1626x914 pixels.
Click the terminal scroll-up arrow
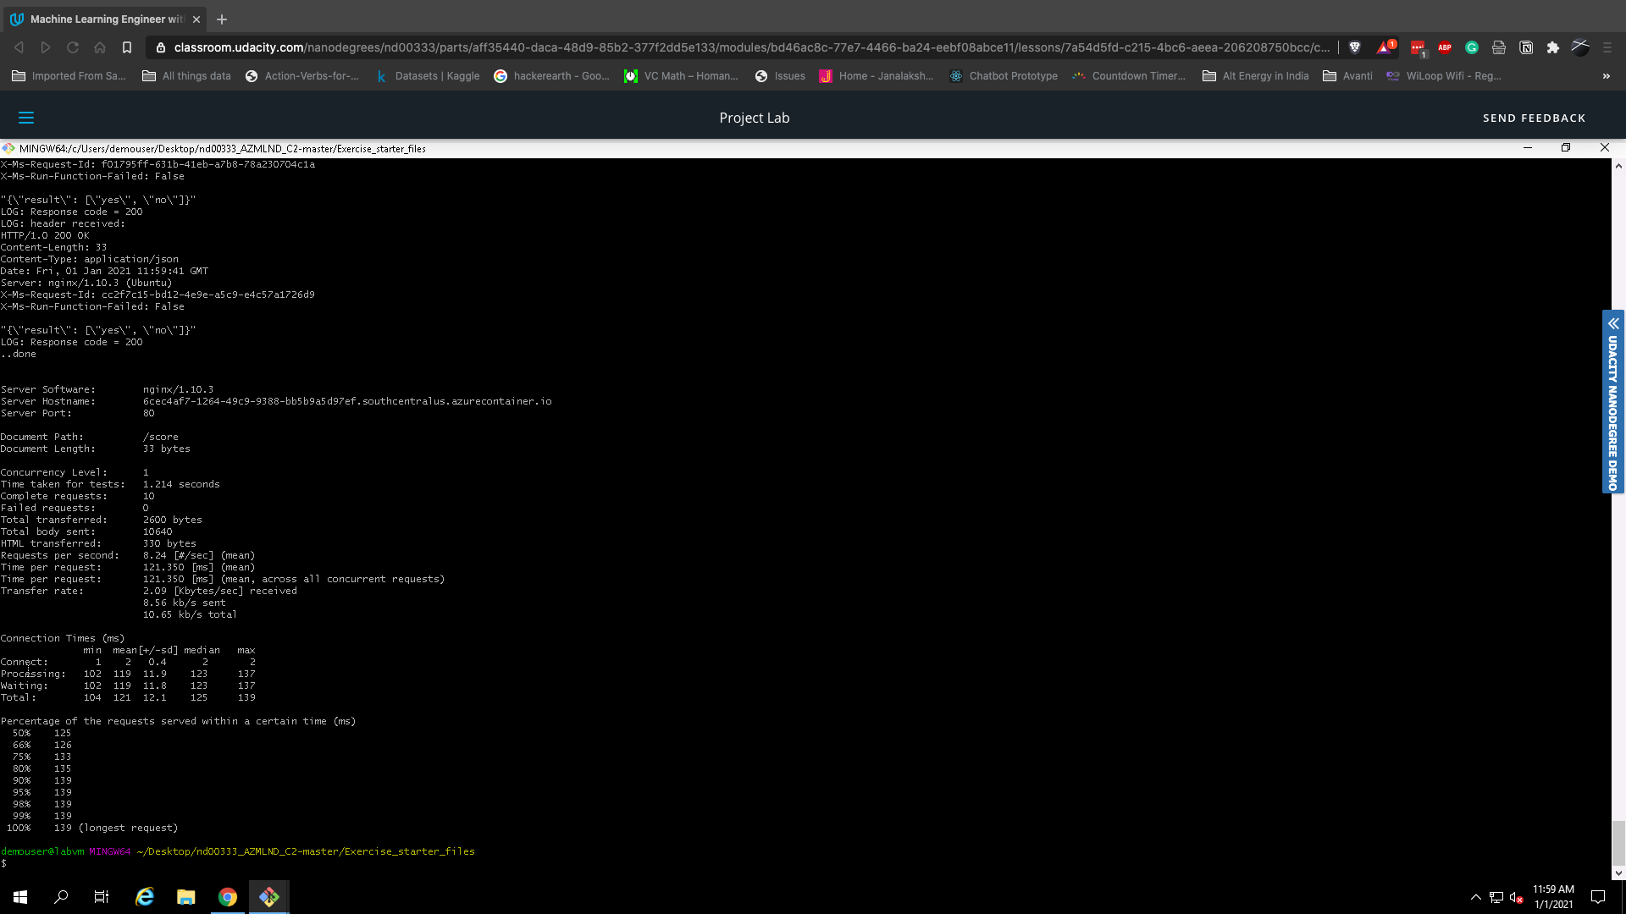tap(1618, 166)
